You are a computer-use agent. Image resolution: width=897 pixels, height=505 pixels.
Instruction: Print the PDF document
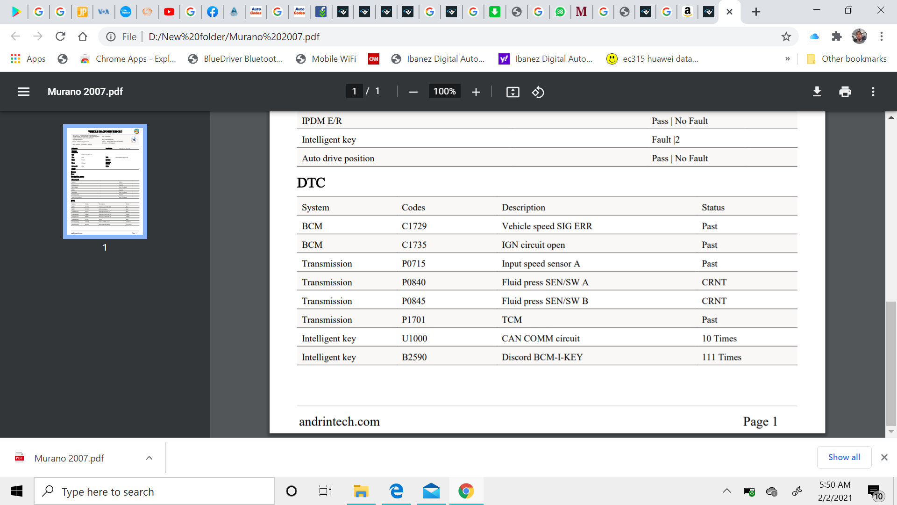tap(845, 92)
